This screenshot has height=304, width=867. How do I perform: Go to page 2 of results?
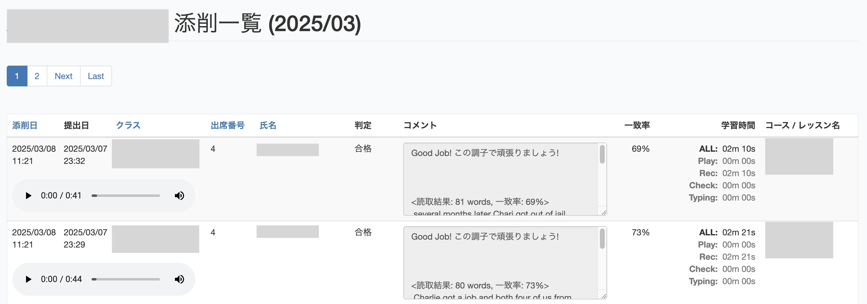[x=37, y=76]
